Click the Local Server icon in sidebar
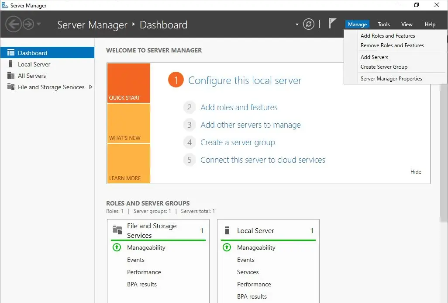 click(10, 64)
